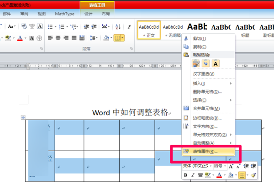274x182 pixels.
Task: Click the ribbon text highlight color button
Action: [x=8, y=38]
